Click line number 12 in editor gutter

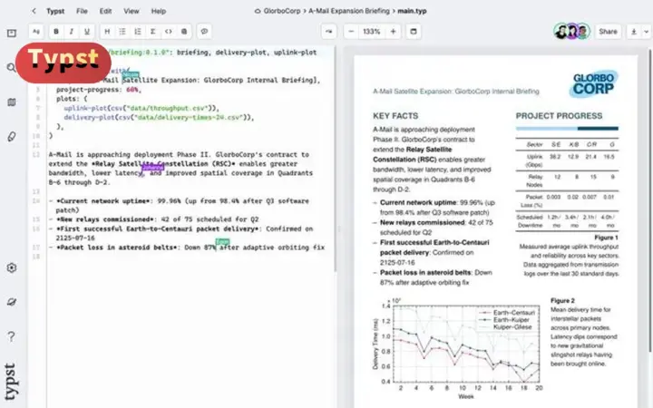(x=36, y=154)
